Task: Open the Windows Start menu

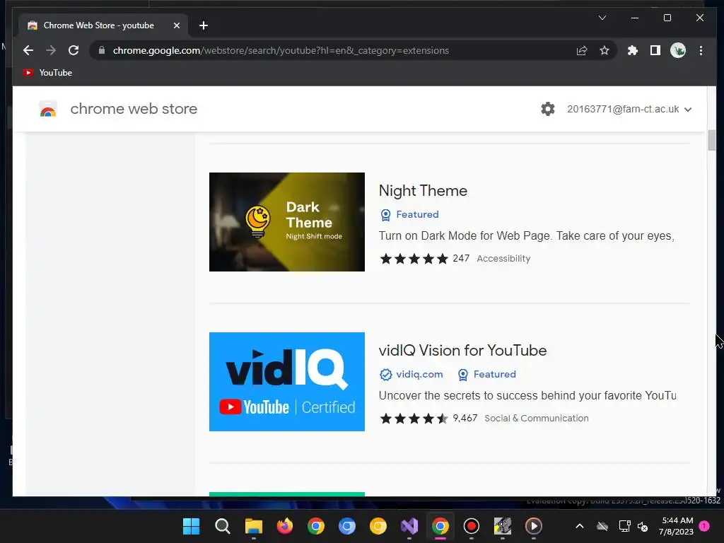Action: (x=191, y=526)
